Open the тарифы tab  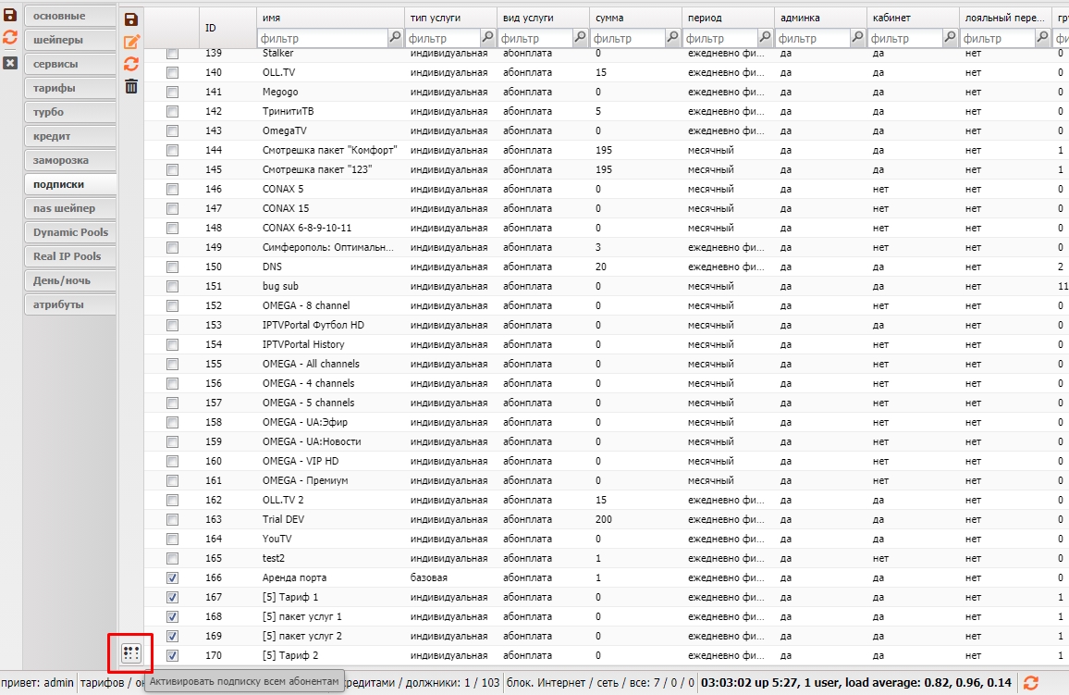click(x=69, y=88)
